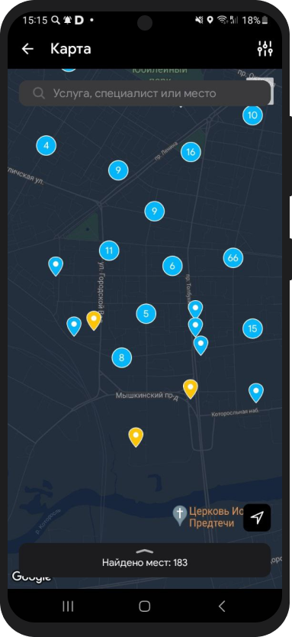Select the yellow pin on ул. Городской Вал
Image resolution: width=292 pixels, height=637 pixels.
point(94,320)
